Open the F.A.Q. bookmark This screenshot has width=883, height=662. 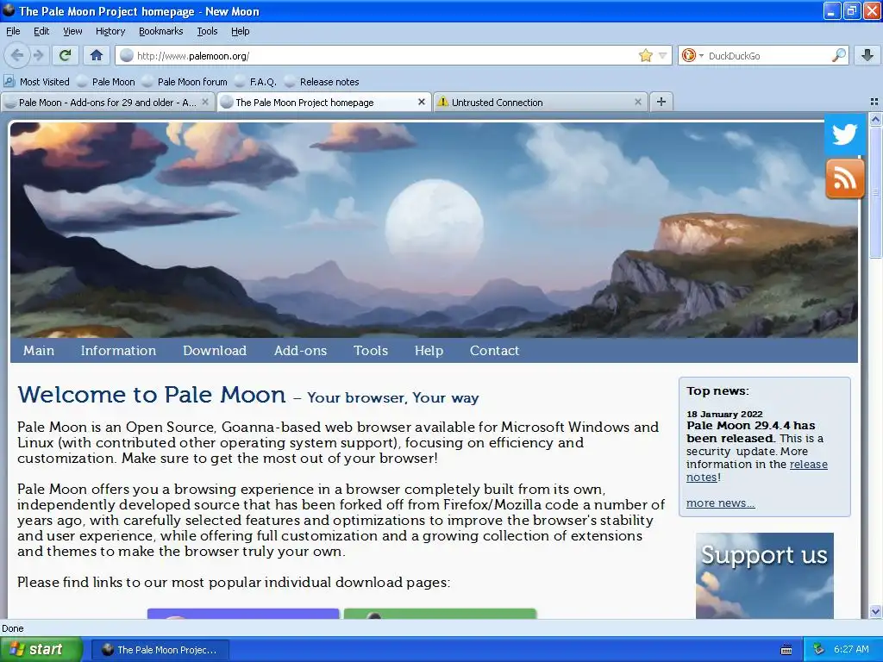[x=255, y=82]
